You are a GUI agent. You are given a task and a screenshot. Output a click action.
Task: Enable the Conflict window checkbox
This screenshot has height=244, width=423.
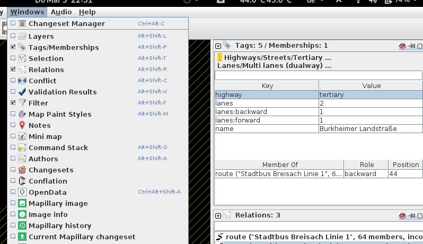(x=13, y=81)
